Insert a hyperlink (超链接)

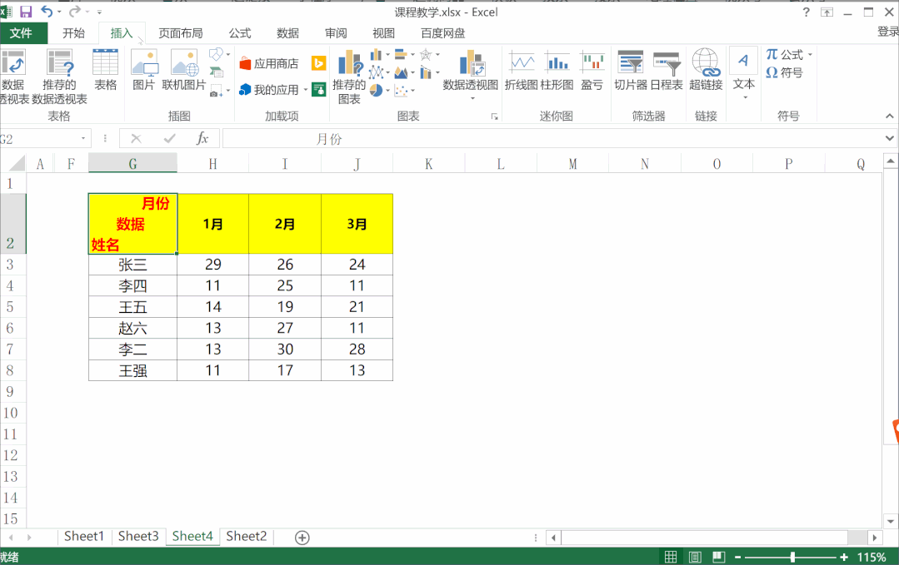(706, 70)
